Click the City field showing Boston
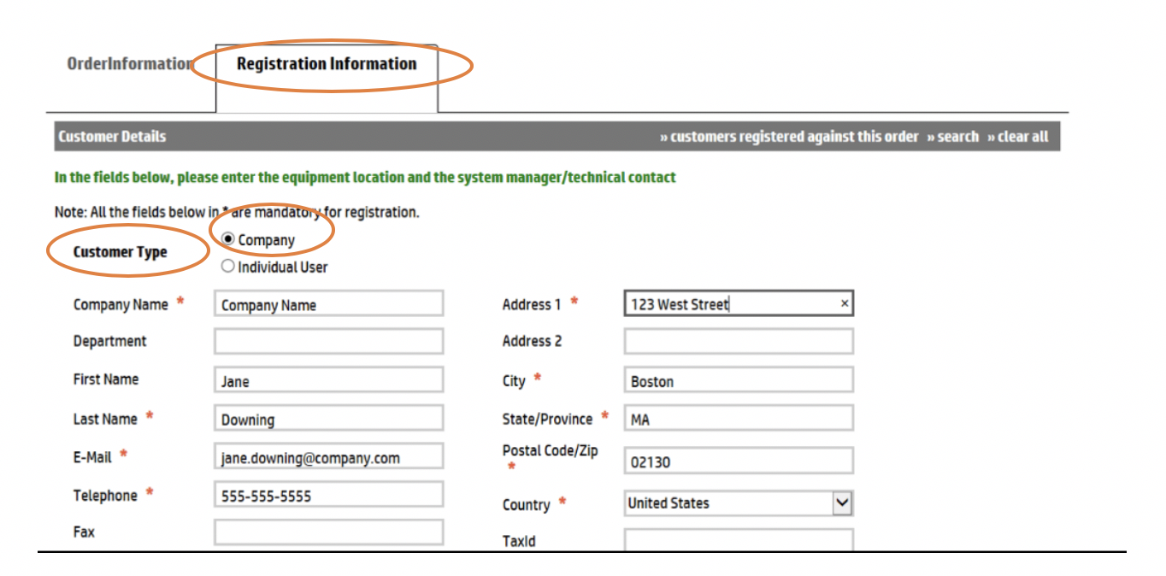Image resolution: width=1166 pixels, height=576 pixels. [x=739, y=381]
